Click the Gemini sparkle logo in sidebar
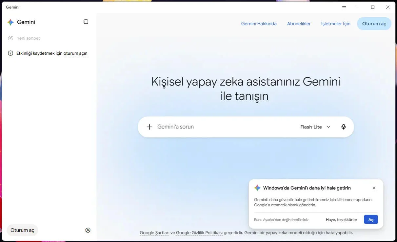This screenshot has height=242, width=397. coord(10,22)
